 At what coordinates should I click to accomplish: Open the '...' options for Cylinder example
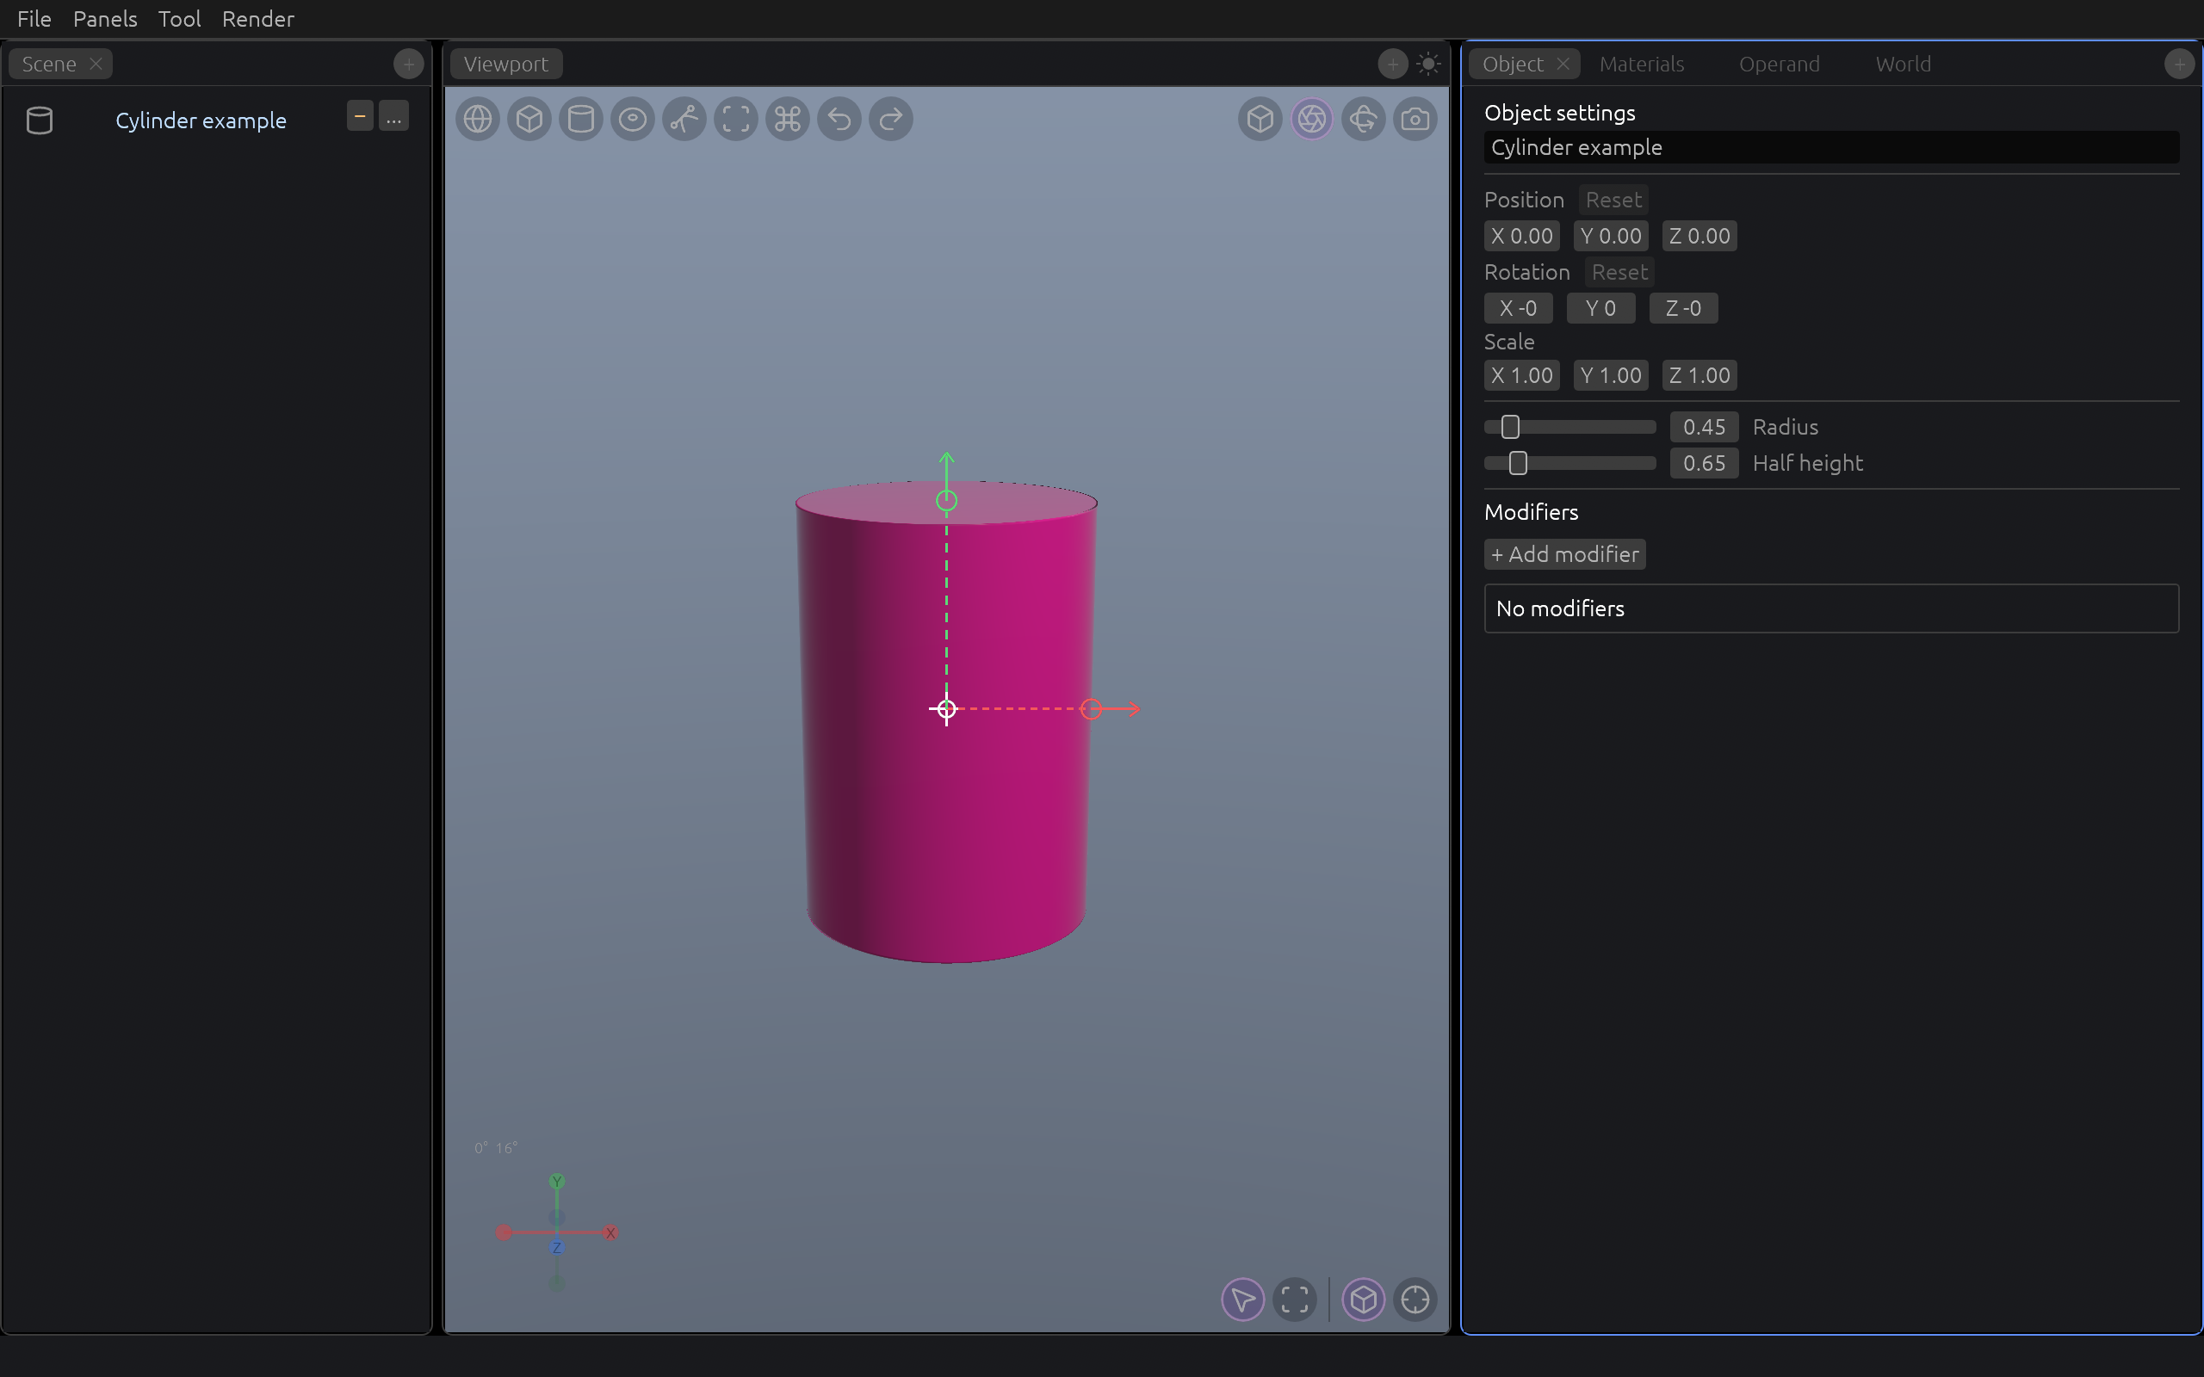pyautogui.click(x=393, y=116)
